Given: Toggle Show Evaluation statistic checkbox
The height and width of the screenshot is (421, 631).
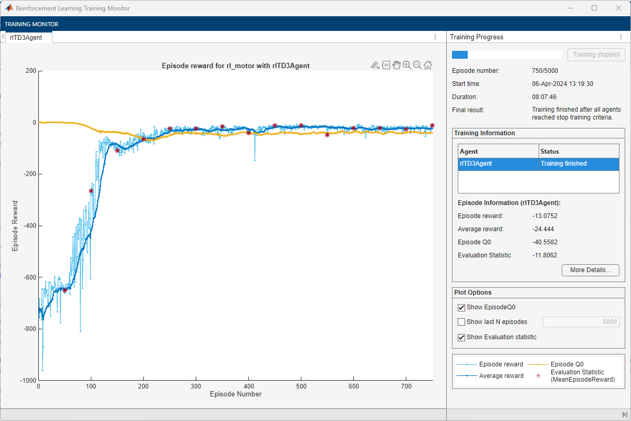Looking at the screenshot, I should 461,337.
